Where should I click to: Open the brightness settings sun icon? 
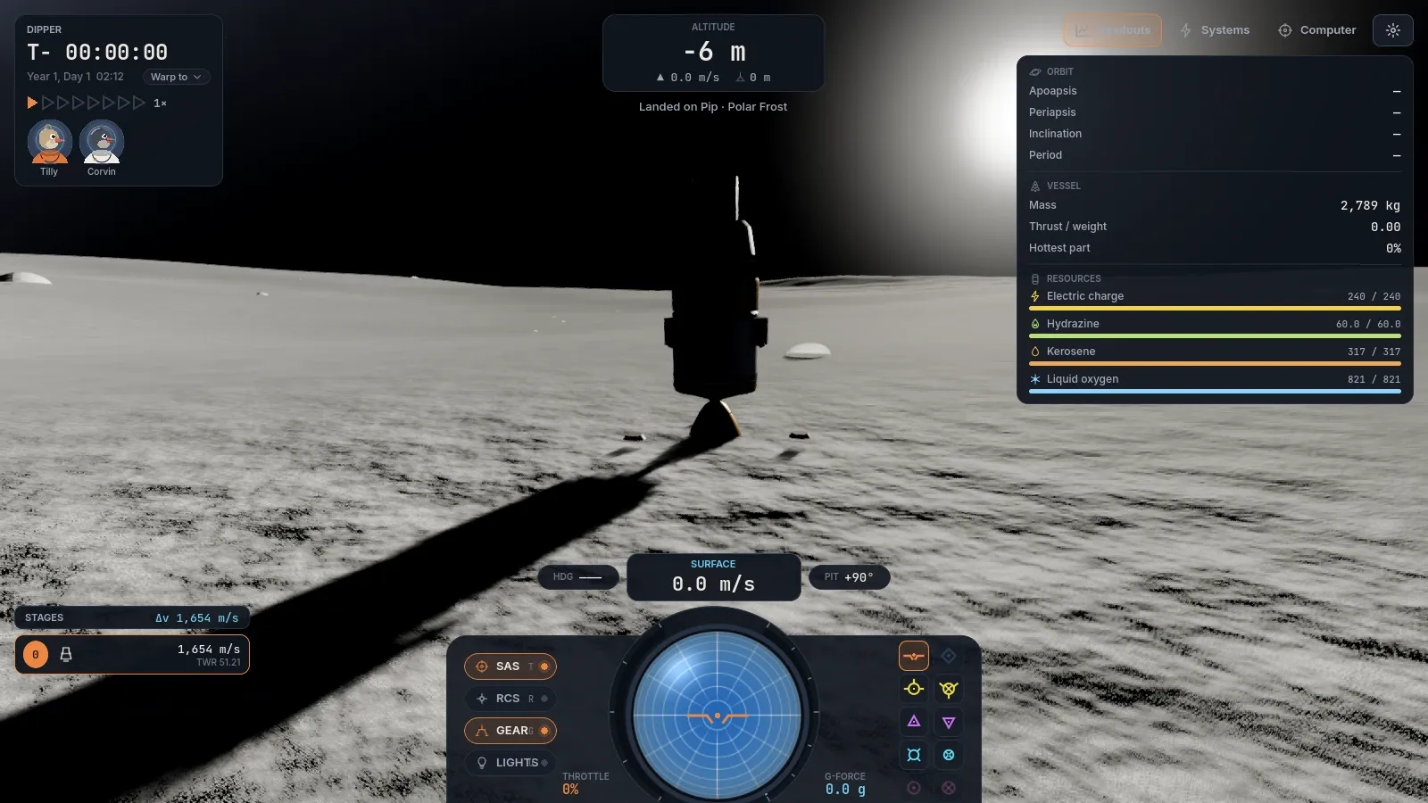pos(1393,30)
